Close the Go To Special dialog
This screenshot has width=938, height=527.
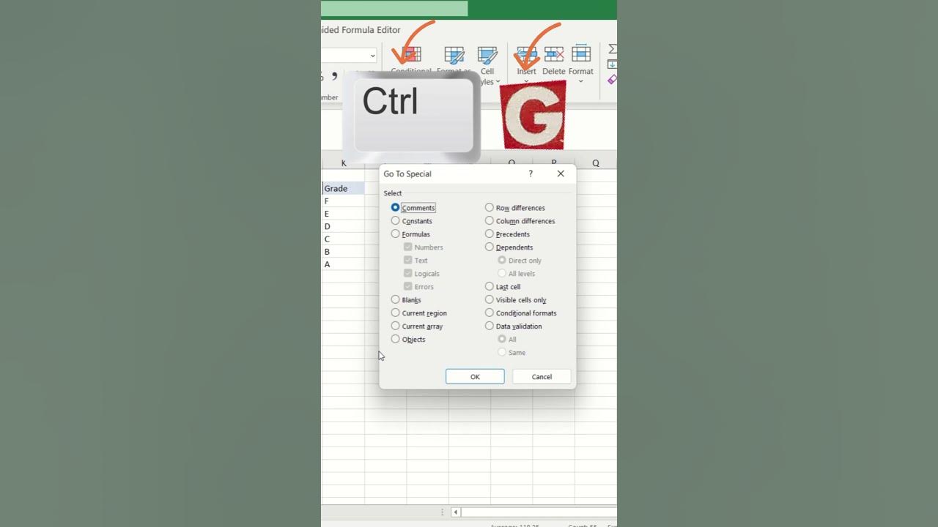[x=561, y=174]
